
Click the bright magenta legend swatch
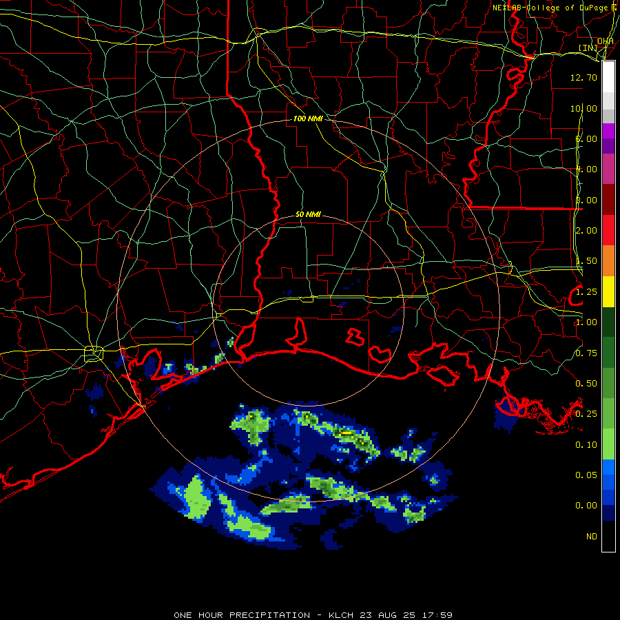click(x=608, y=131)
